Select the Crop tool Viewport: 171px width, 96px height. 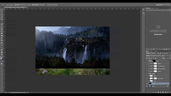click(x=2, y=19)
